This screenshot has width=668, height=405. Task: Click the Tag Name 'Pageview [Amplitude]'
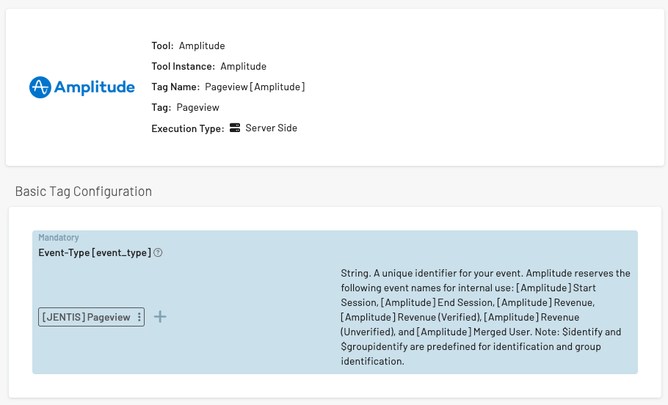(x=255, y=87)
